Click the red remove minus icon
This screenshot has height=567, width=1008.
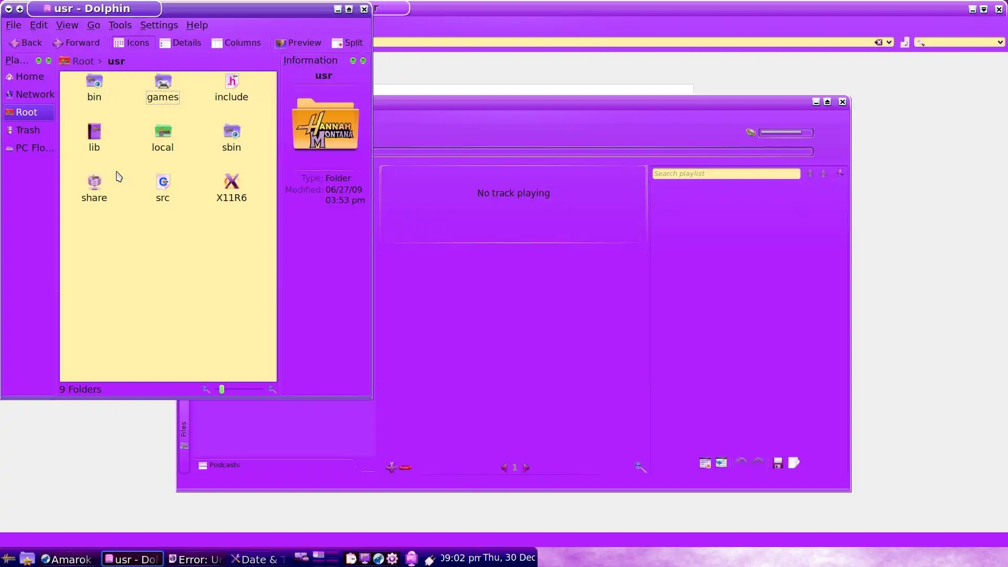coord(405,467)
